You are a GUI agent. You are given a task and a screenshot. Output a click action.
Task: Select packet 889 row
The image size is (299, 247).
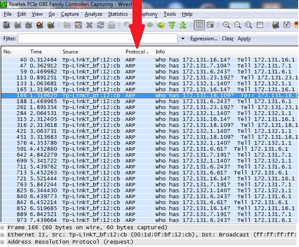[149, 214]
